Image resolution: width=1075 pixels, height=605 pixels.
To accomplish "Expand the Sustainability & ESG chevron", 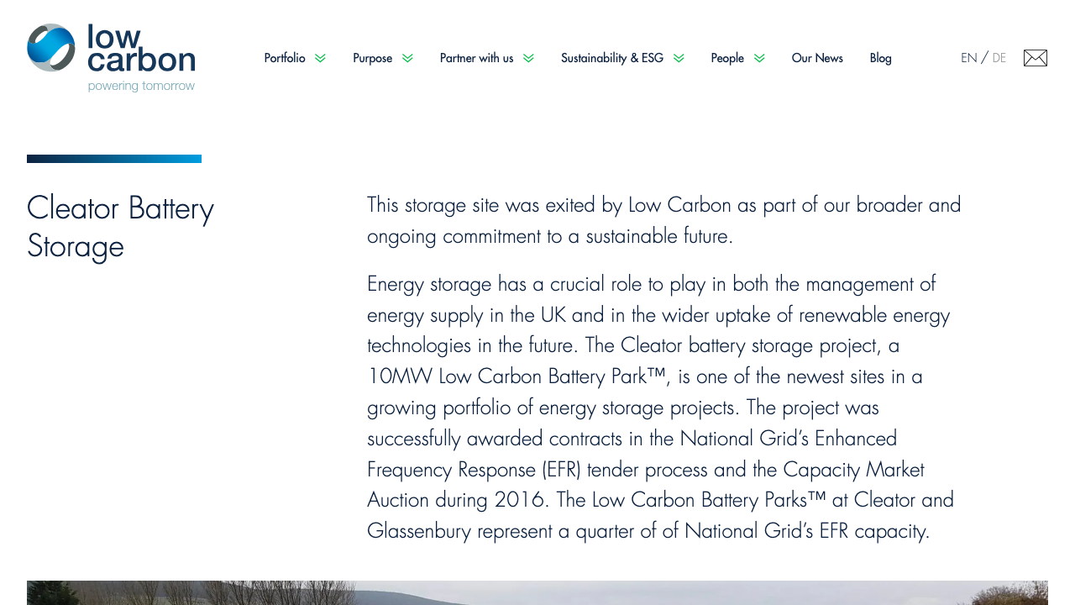I will 679,58.
